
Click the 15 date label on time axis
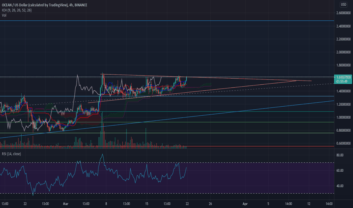(147, 204)
